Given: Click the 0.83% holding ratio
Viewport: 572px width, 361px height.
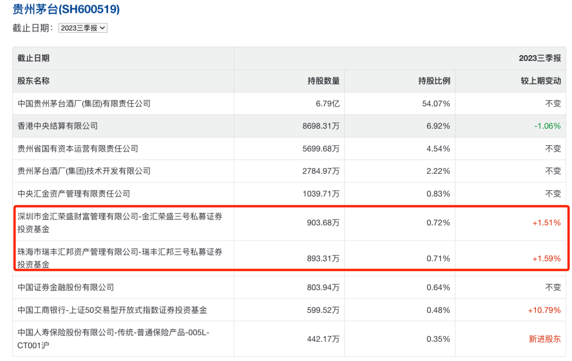Looking at the screenshot, I should tap(438, 193).
